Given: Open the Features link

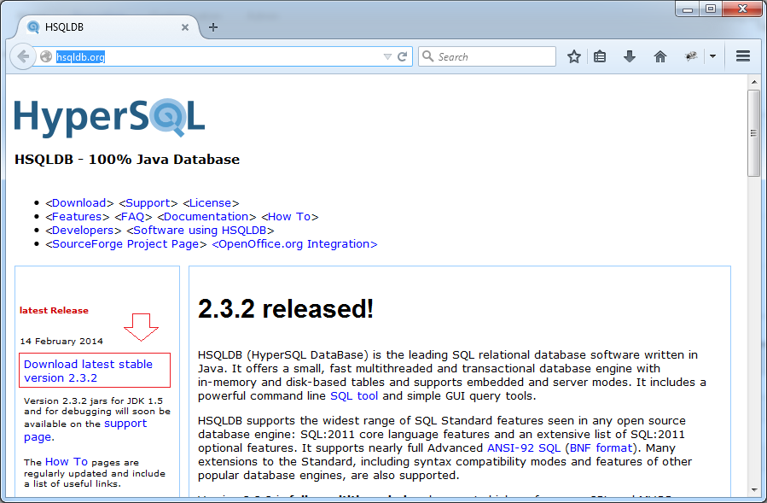Looking at the screenshot, I should [x=77, y=216].
